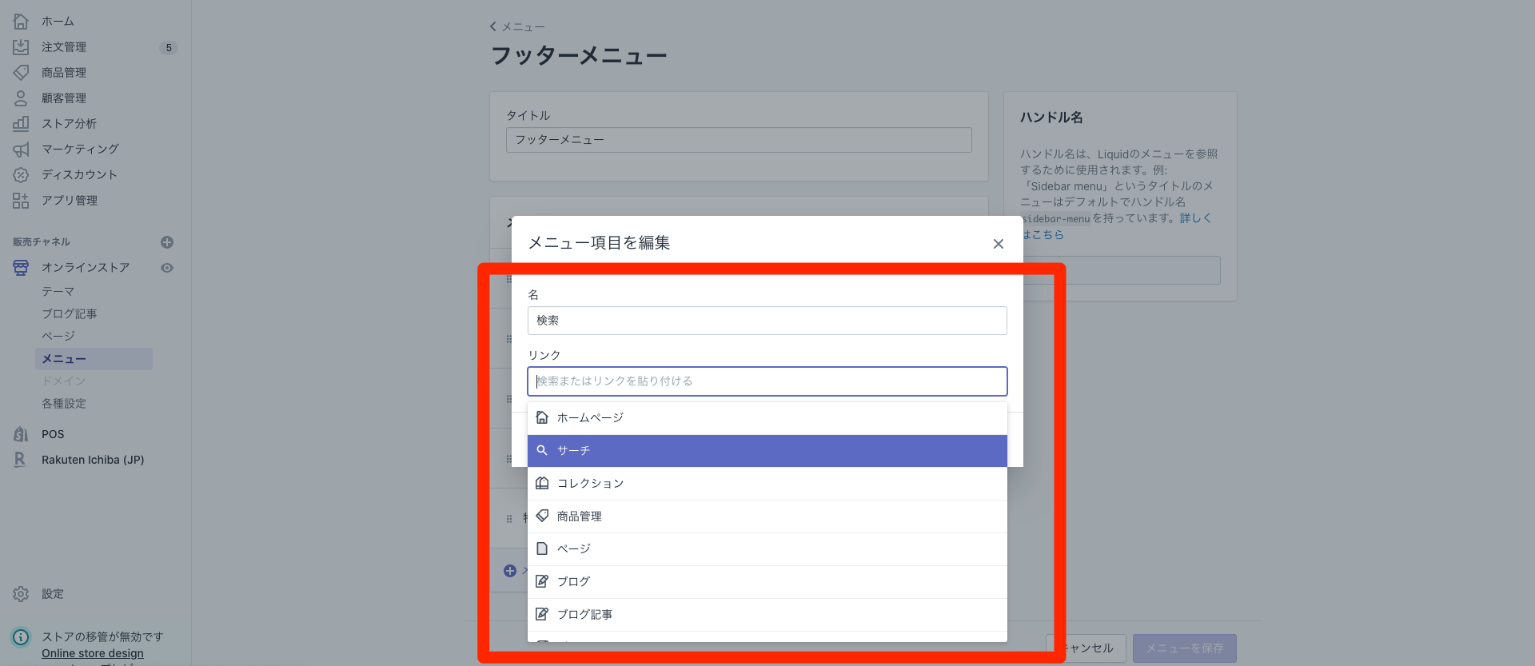1535x666 pixels.
Task: Open ストア分析 in sidebar
Action: click(69, 124)
